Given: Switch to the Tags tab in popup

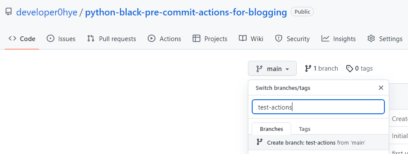Looking at the screenshot, I should [x=304, y=129].
